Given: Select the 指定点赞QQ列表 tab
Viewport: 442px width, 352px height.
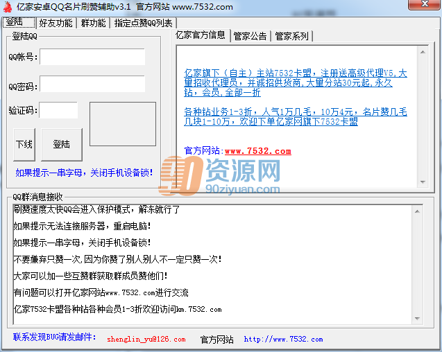Looking at the screenshot, I should coord(144,23).
